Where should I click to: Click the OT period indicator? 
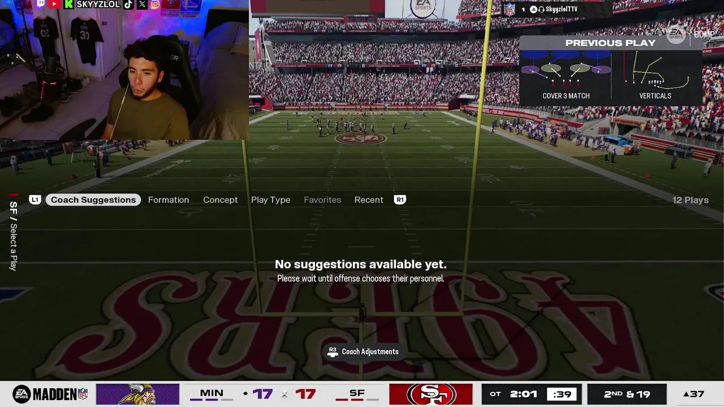point(495,394)
